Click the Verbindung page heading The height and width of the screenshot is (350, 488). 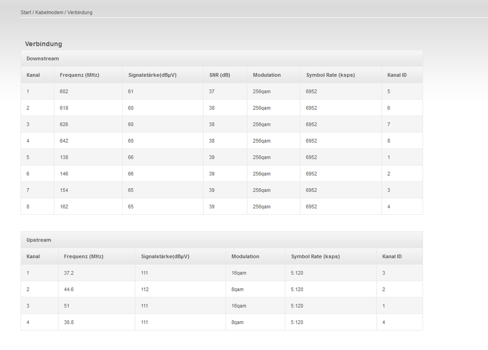[x=43, y=44]
